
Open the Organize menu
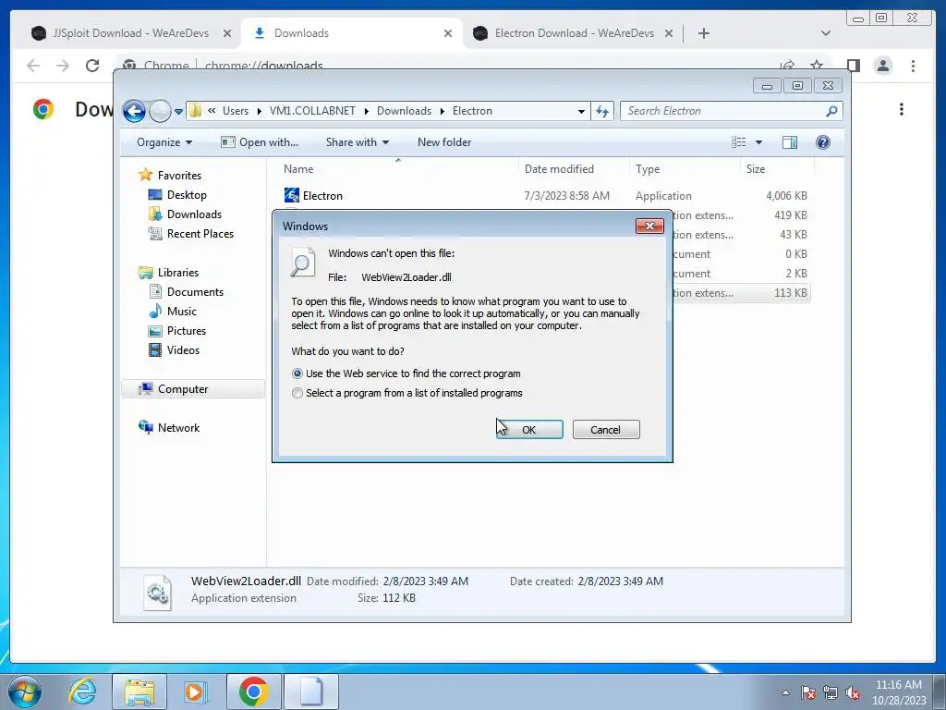coord(164,142)
